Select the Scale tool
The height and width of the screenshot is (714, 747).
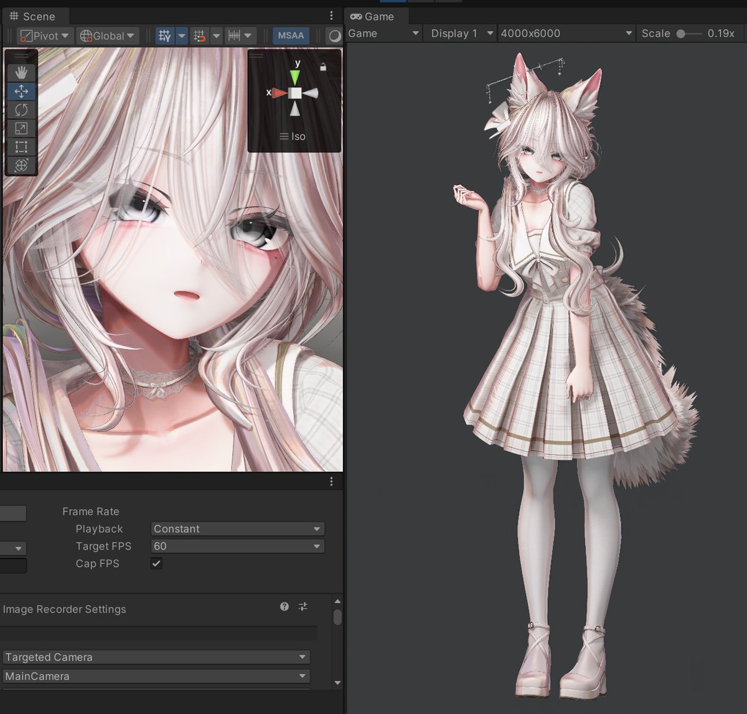(21, 128)
